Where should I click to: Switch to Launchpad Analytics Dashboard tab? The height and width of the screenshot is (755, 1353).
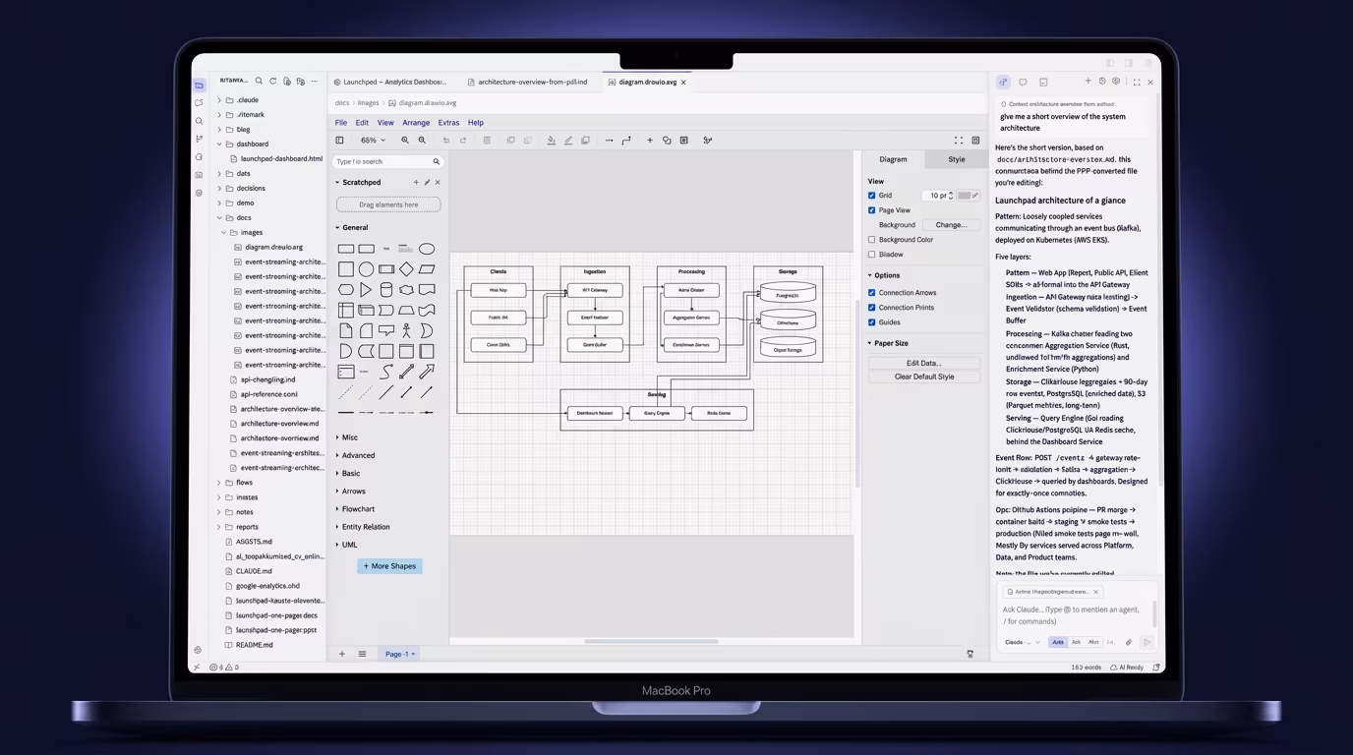pos(390,83)
